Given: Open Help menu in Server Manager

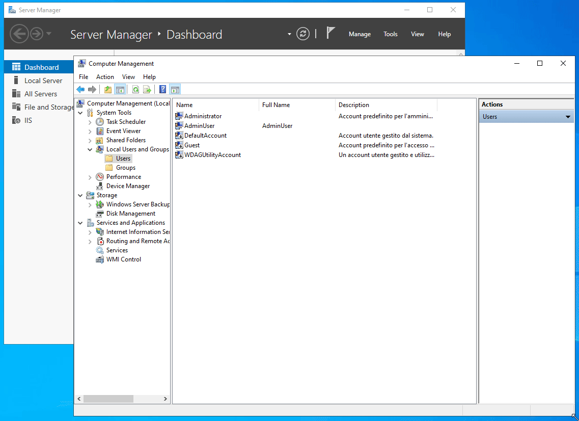Looking at the screenshot, I should point(444,34).
